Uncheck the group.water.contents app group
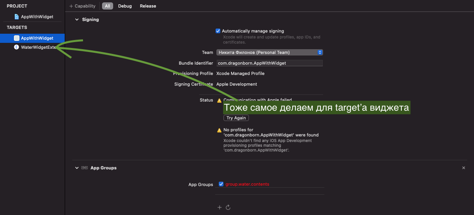Viewport: 474px width, 215px height. [x=221, y=184]
